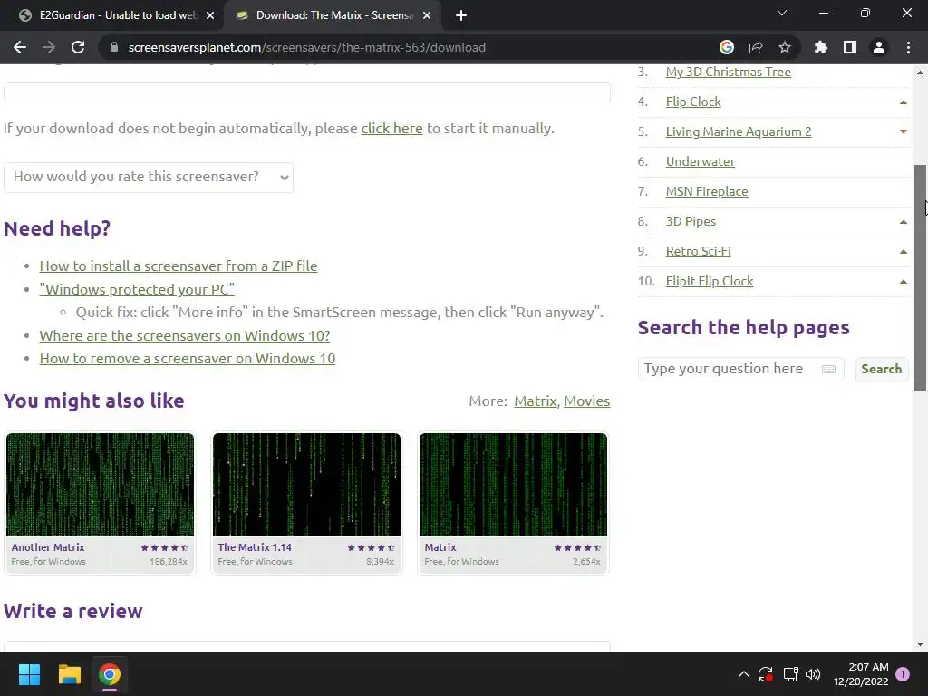This screenshot has height=696, width=928.
Task: Open MSN Fireplace link
Action: 707,191
